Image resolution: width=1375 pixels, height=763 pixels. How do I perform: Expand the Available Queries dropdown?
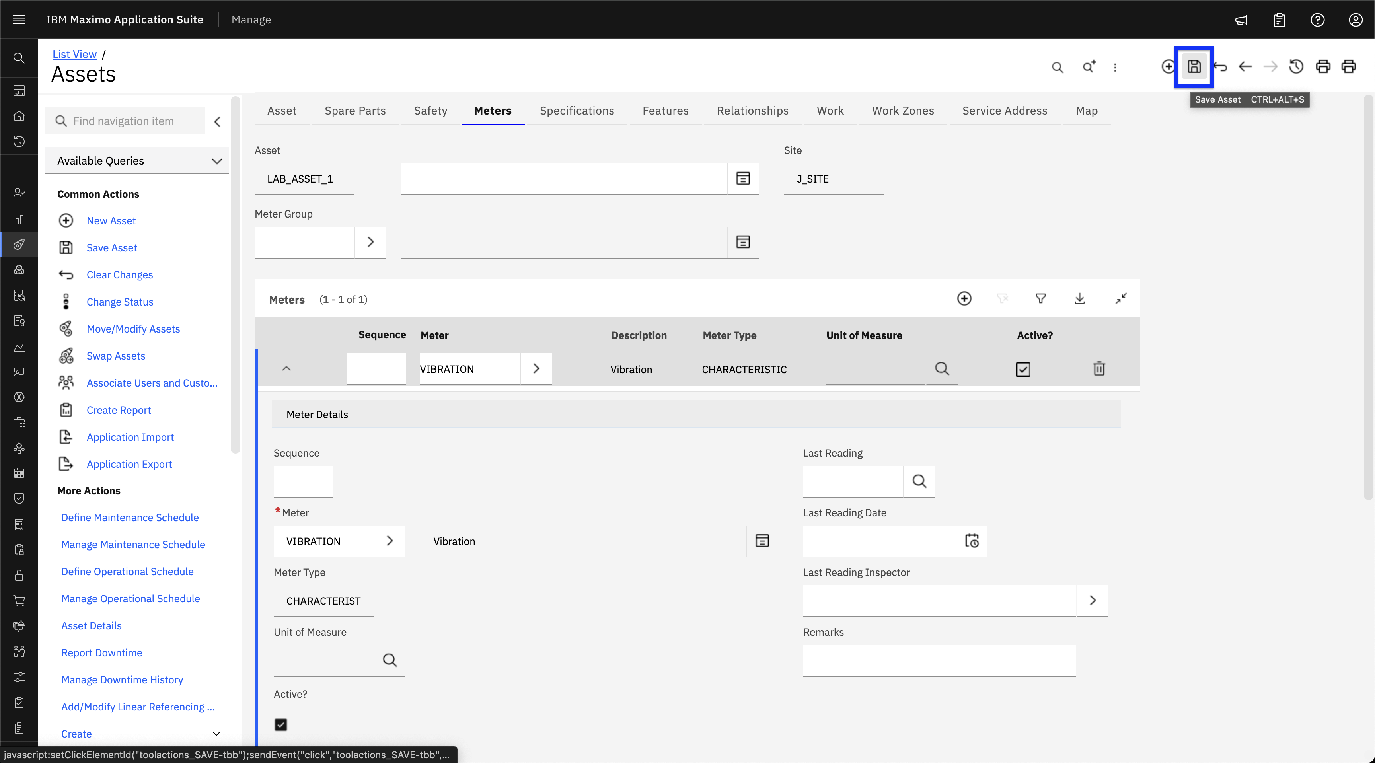point(137,161)
